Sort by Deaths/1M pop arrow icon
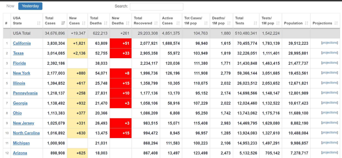Screen dimensions: 342x158 229,23
